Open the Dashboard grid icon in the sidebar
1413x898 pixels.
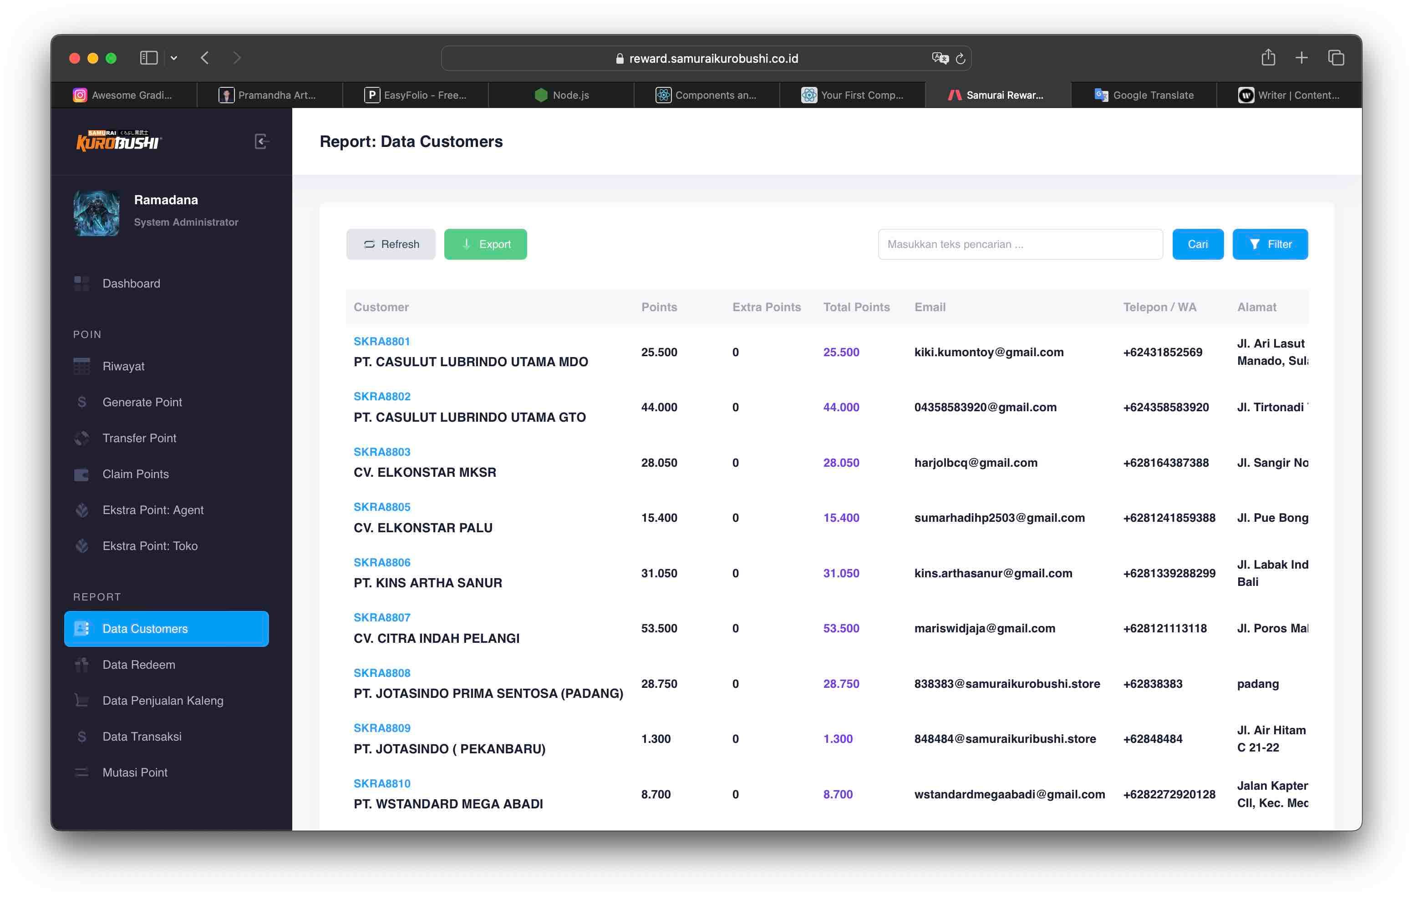pos(81,283)
